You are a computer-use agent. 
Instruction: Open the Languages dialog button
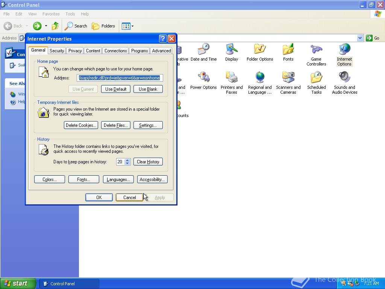[x=118, y=179]
